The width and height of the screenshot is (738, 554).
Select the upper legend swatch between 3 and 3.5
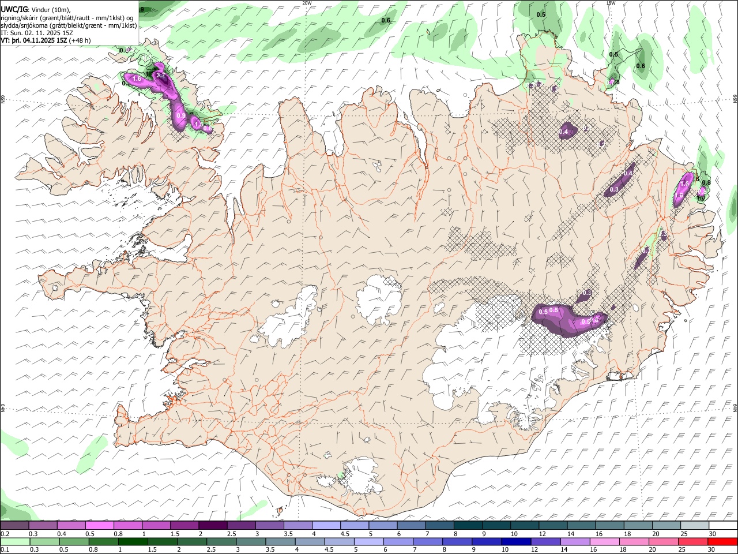(x=269, y=525)
